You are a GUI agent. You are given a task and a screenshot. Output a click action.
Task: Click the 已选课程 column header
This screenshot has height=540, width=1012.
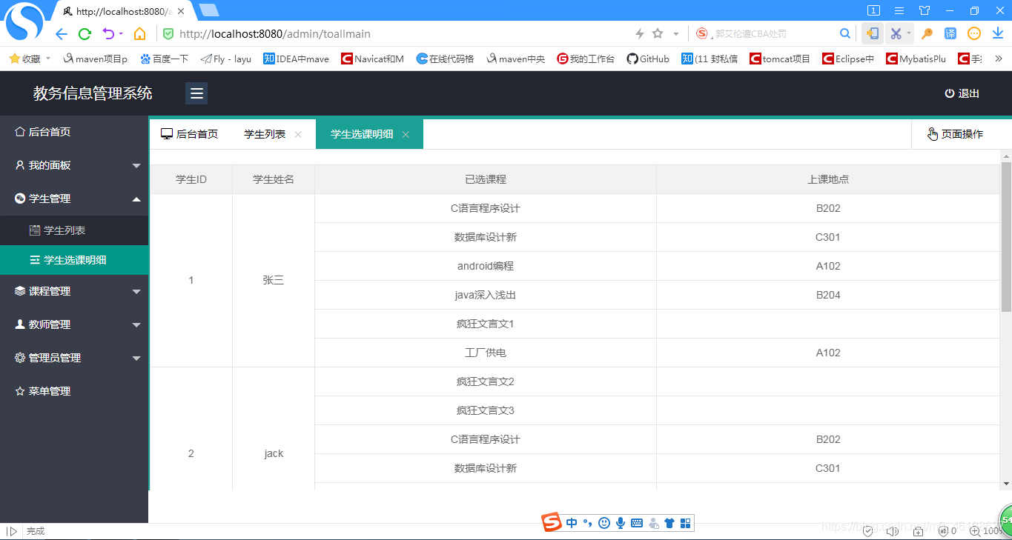coord(486,179)
